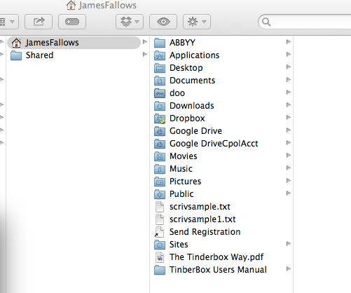The width and height of the screenshot is (351, 293).
Task: Click the JamesFallows home folder row
Action: 74,43
